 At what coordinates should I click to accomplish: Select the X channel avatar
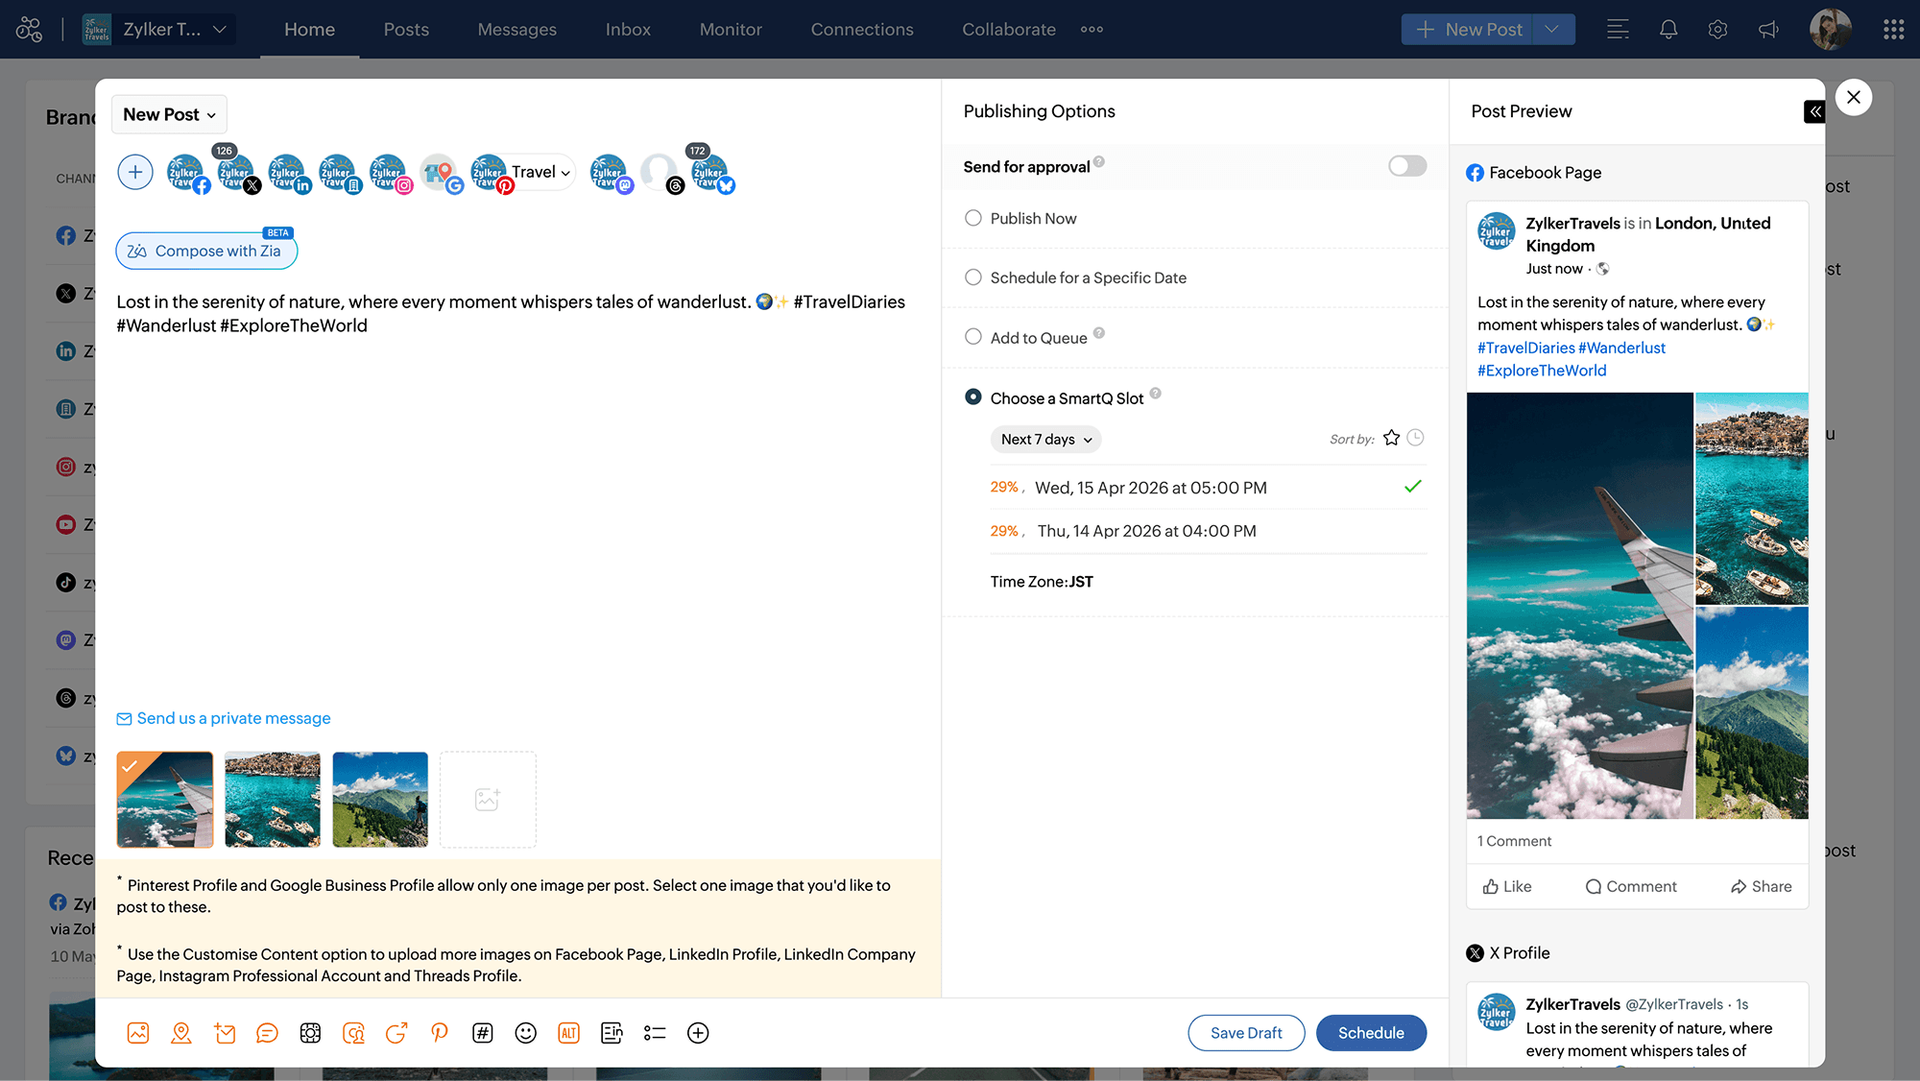pos(236,173)
